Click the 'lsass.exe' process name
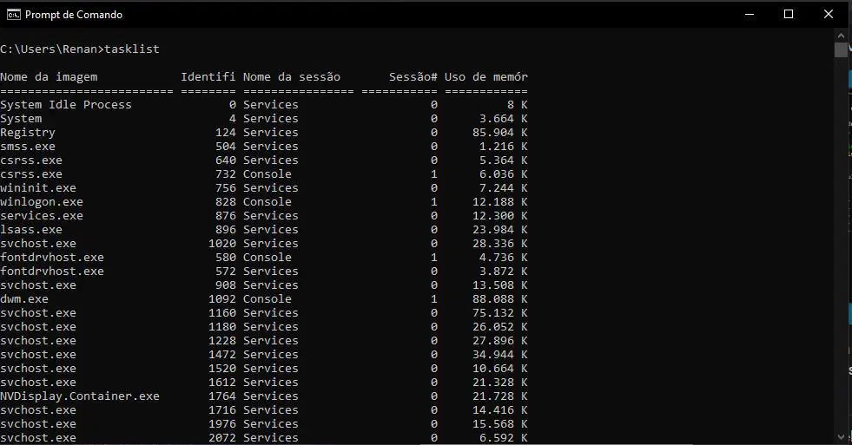Image resolution: width=852 pixels, height=445 pixels. point(31,230)
